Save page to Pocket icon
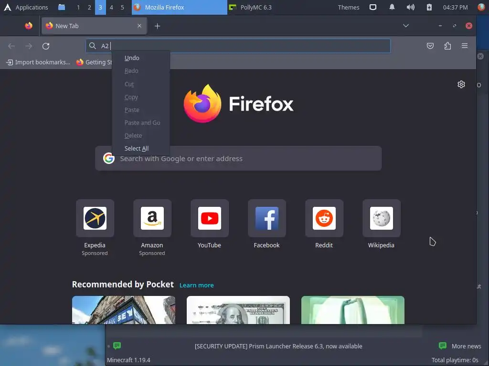 (430, 46)
